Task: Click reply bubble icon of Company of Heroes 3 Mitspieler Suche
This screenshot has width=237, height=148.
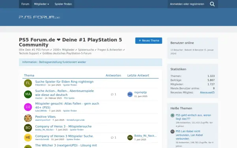Action: click(112, 138)
